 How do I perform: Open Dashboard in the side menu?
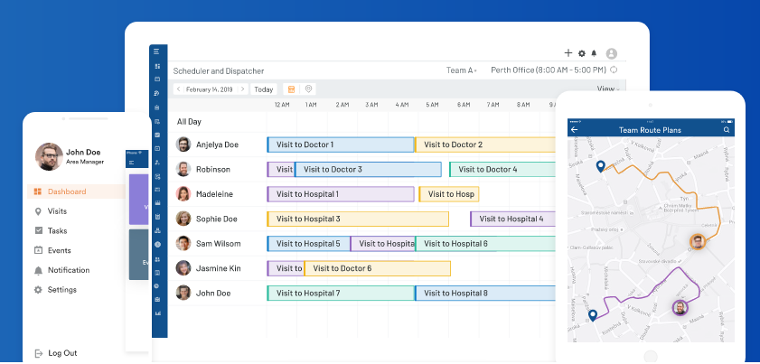[67, 191]
